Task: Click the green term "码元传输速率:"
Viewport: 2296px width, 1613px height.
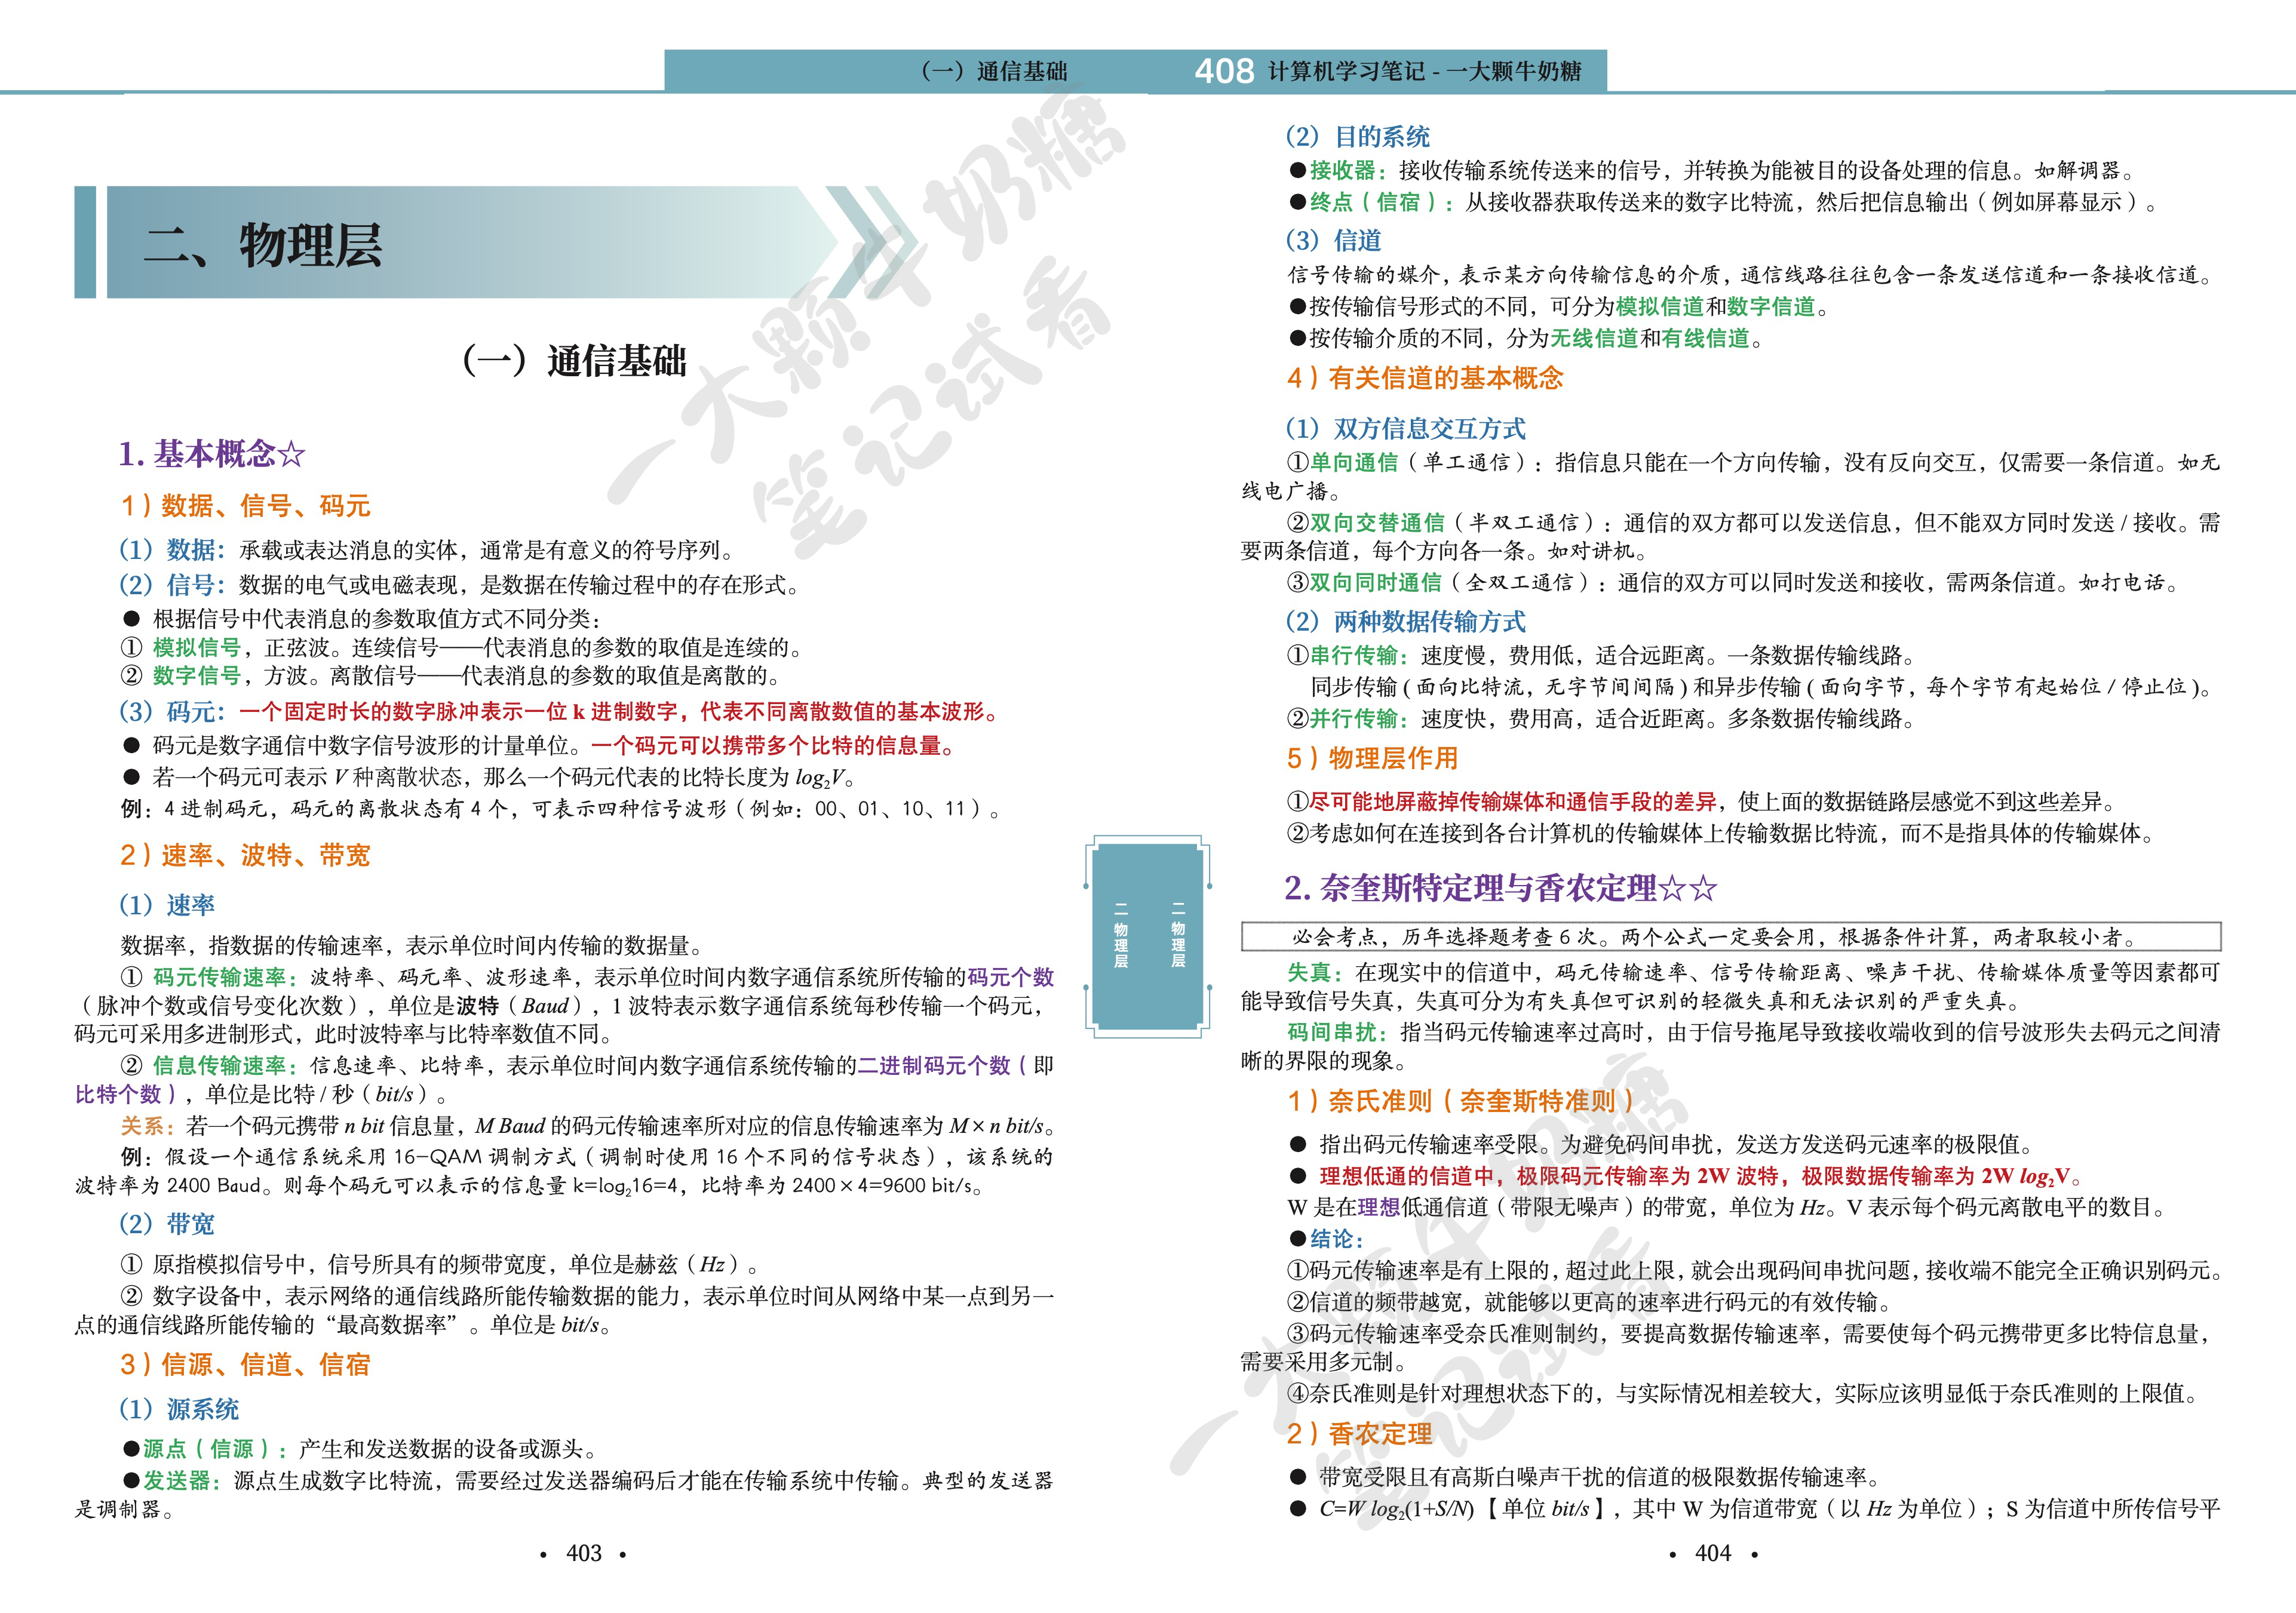Action: pyautogui.click(x=225, y=977)
